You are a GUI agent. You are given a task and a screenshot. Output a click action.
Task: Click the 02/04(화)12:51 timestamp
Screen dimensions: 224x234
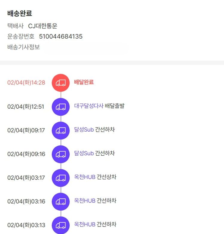26,107
